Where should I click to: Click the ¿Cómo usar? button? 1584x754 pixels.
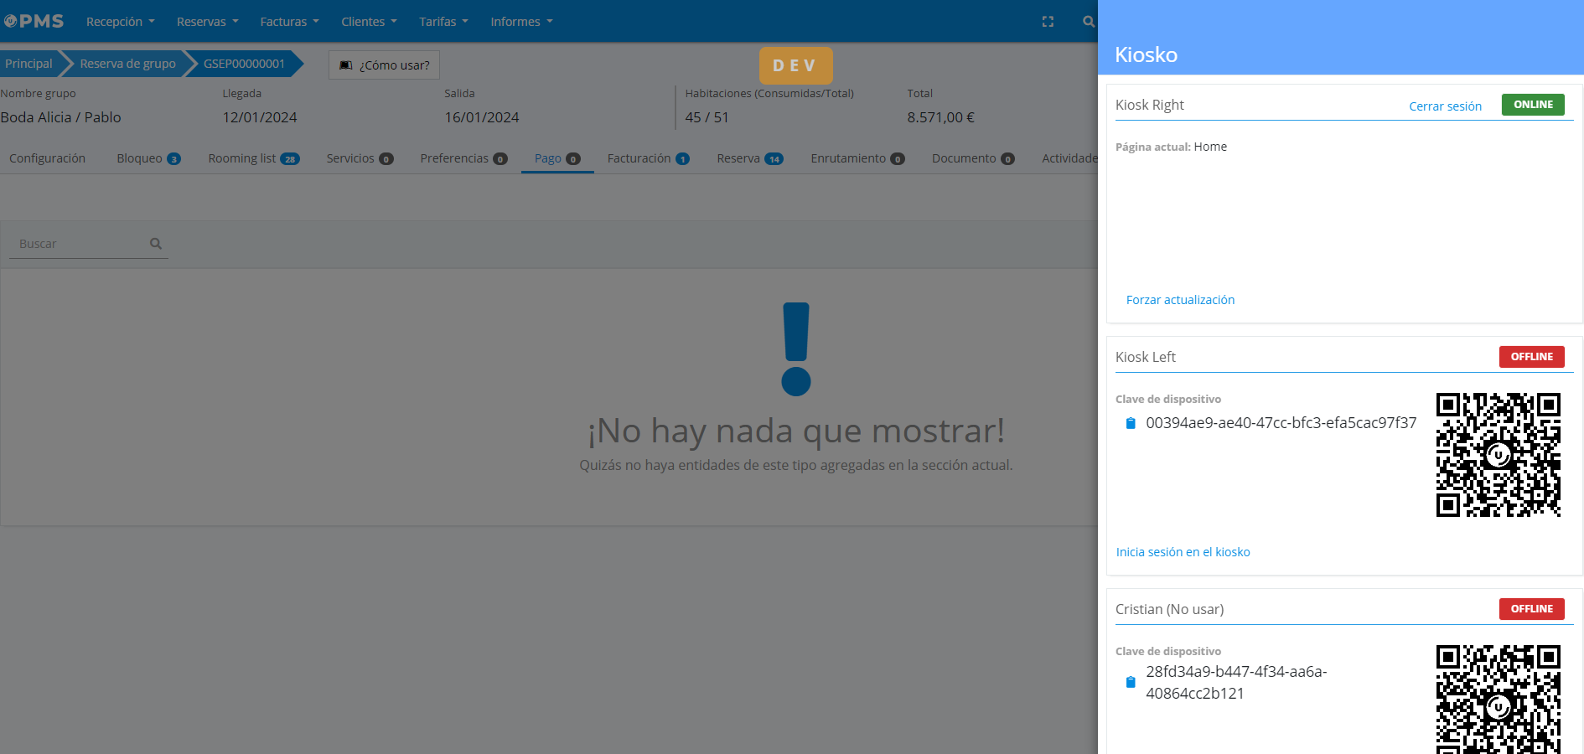click(384, 65)
